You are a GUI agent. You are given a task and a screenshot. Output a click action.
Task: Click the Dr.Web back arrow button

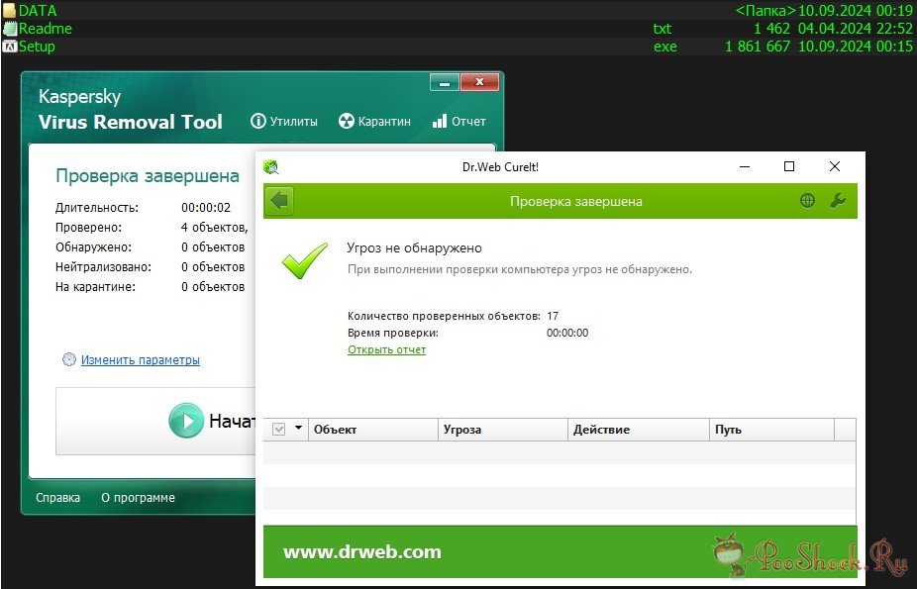pos(279,201)
